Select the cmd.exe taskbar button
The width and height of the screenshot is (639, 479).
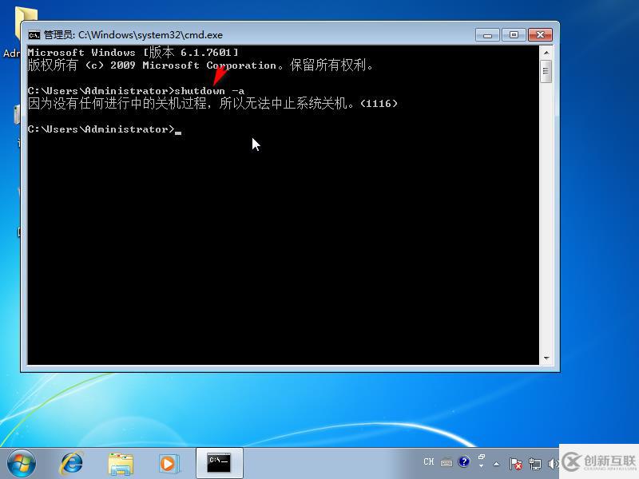coord(219,463)
